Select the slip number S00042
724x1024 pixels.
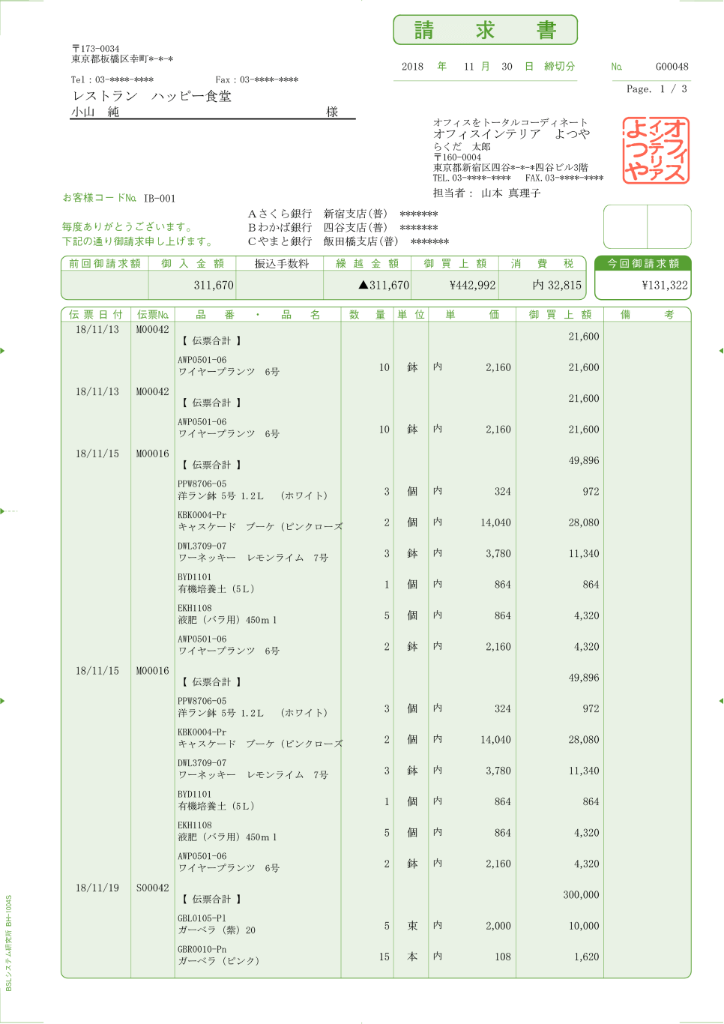pos(153,888)
